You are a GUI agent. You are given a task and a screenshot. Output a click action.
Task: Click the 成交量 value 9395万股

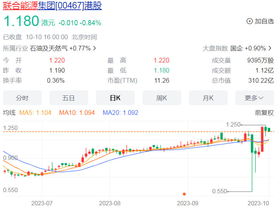[261, 60]
